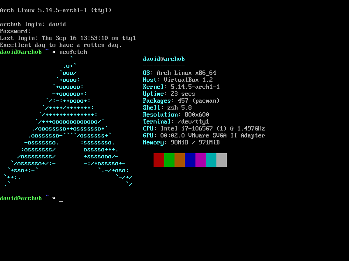Click the gray color block
This screenshot has height=261, width=349.
tap(222, 160)
